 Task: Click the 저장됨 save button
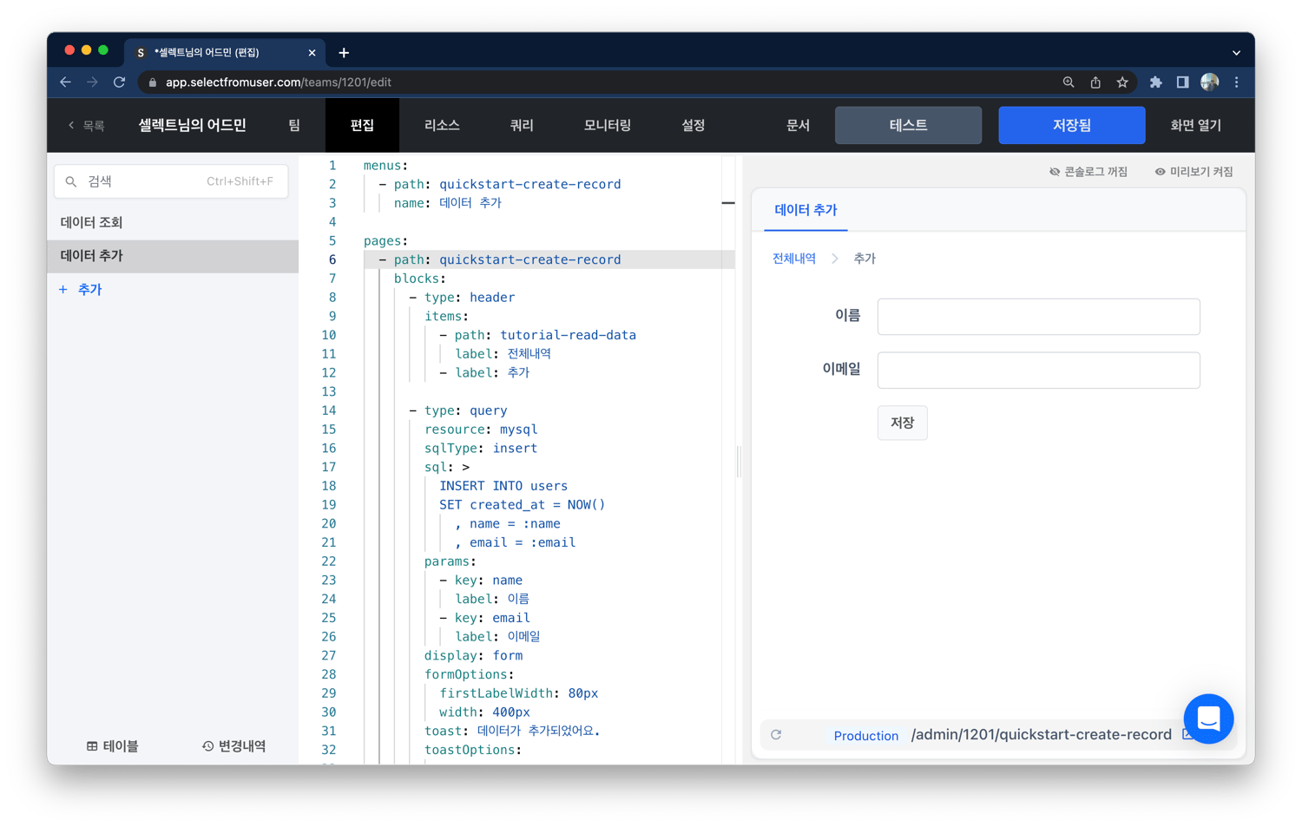pyautogui.click(x=1071, y=126)
